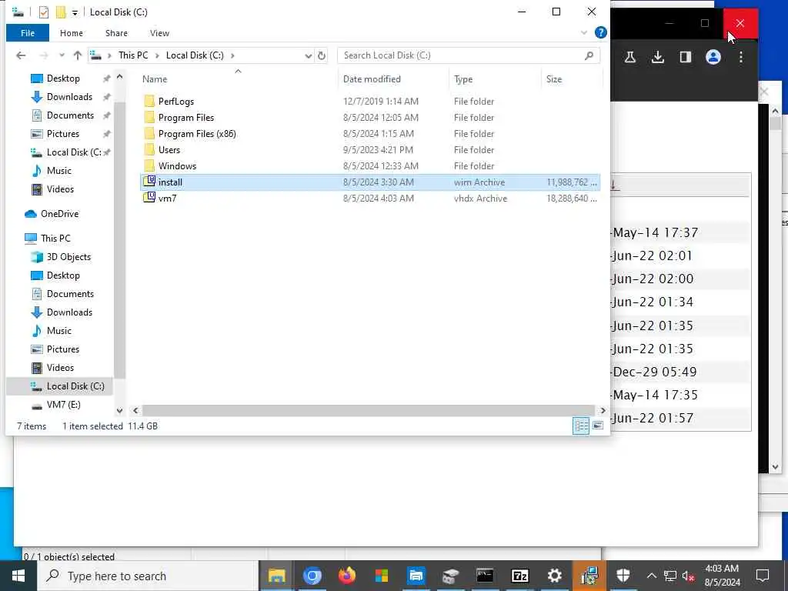Viewport: 788px width, 591px height.
Task: Click taskbar Type here to search box
Action: [148, 576]
